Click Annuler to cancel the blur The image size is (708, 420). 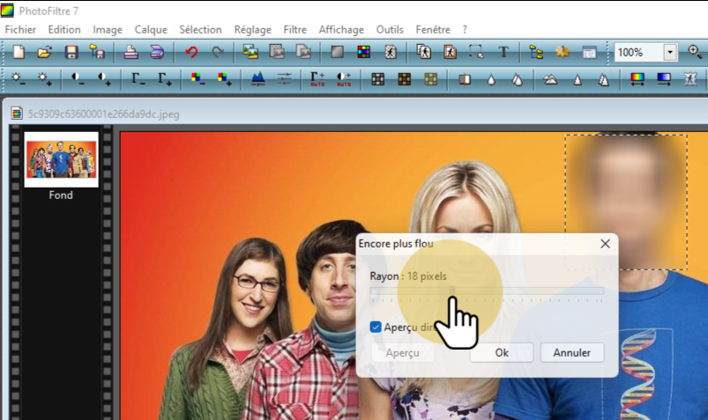571,352
